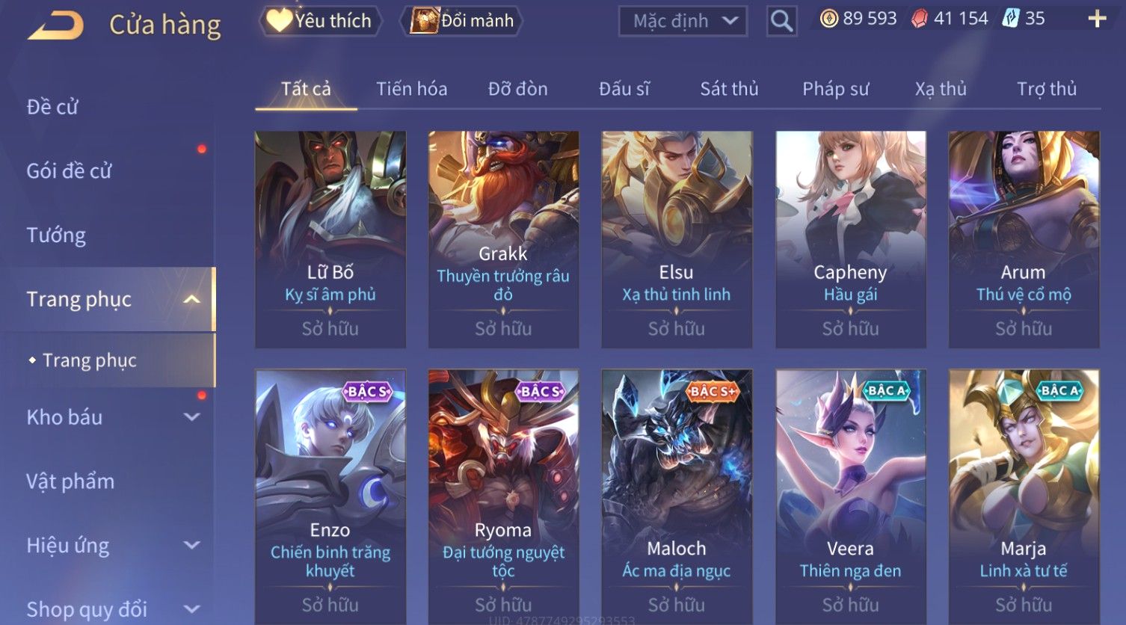
Task: Tap the BẬC A badge on Veera
Action: click(886, 390)
